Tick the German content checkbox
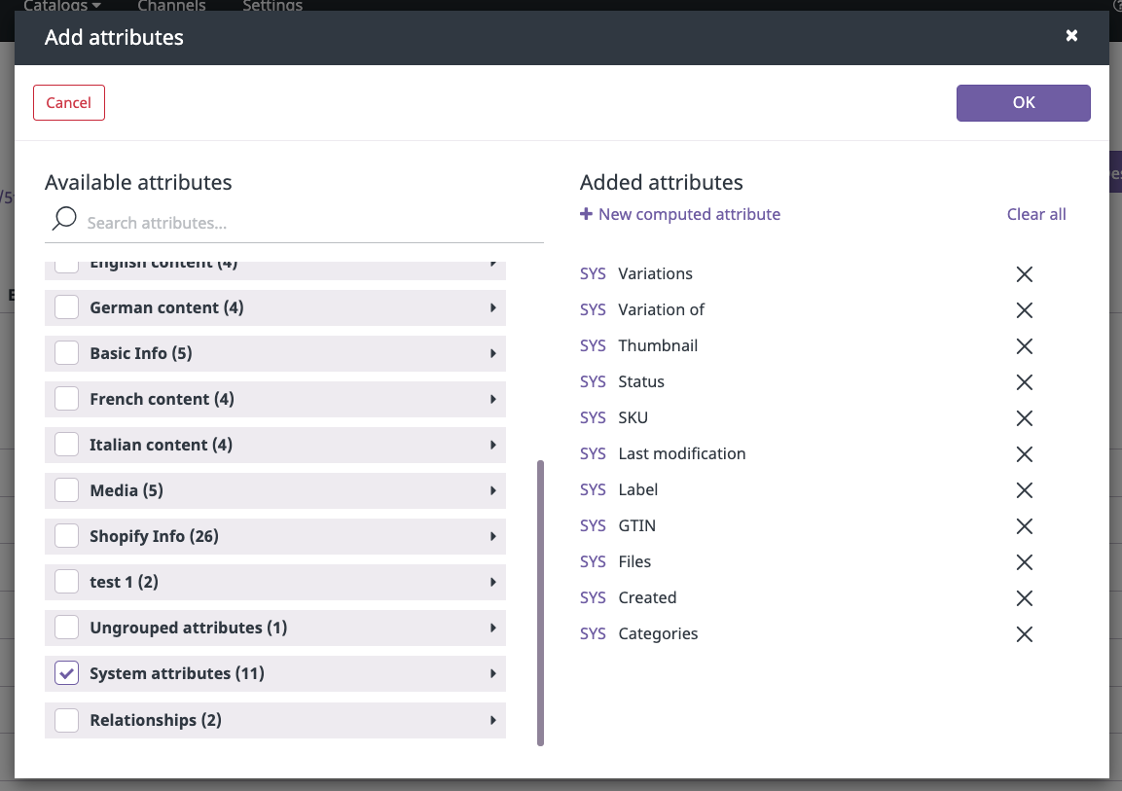This screenshot has height=791, width=1122. (67, 307)
